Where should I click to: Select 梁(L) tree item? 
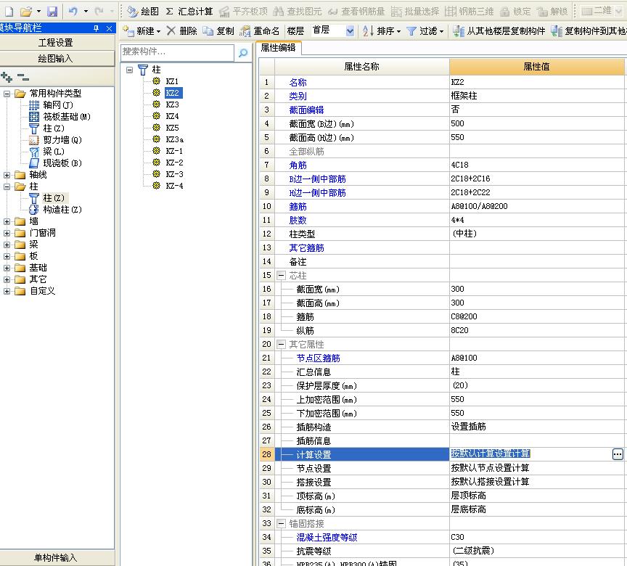46,152
